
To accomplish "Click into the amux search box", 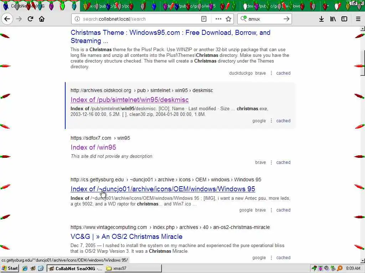I will [x=264, y=19].
